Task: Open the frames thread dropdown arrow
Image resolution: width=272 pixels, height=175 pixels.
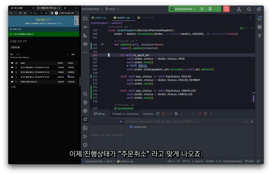Action: click(x=121, y=121)
